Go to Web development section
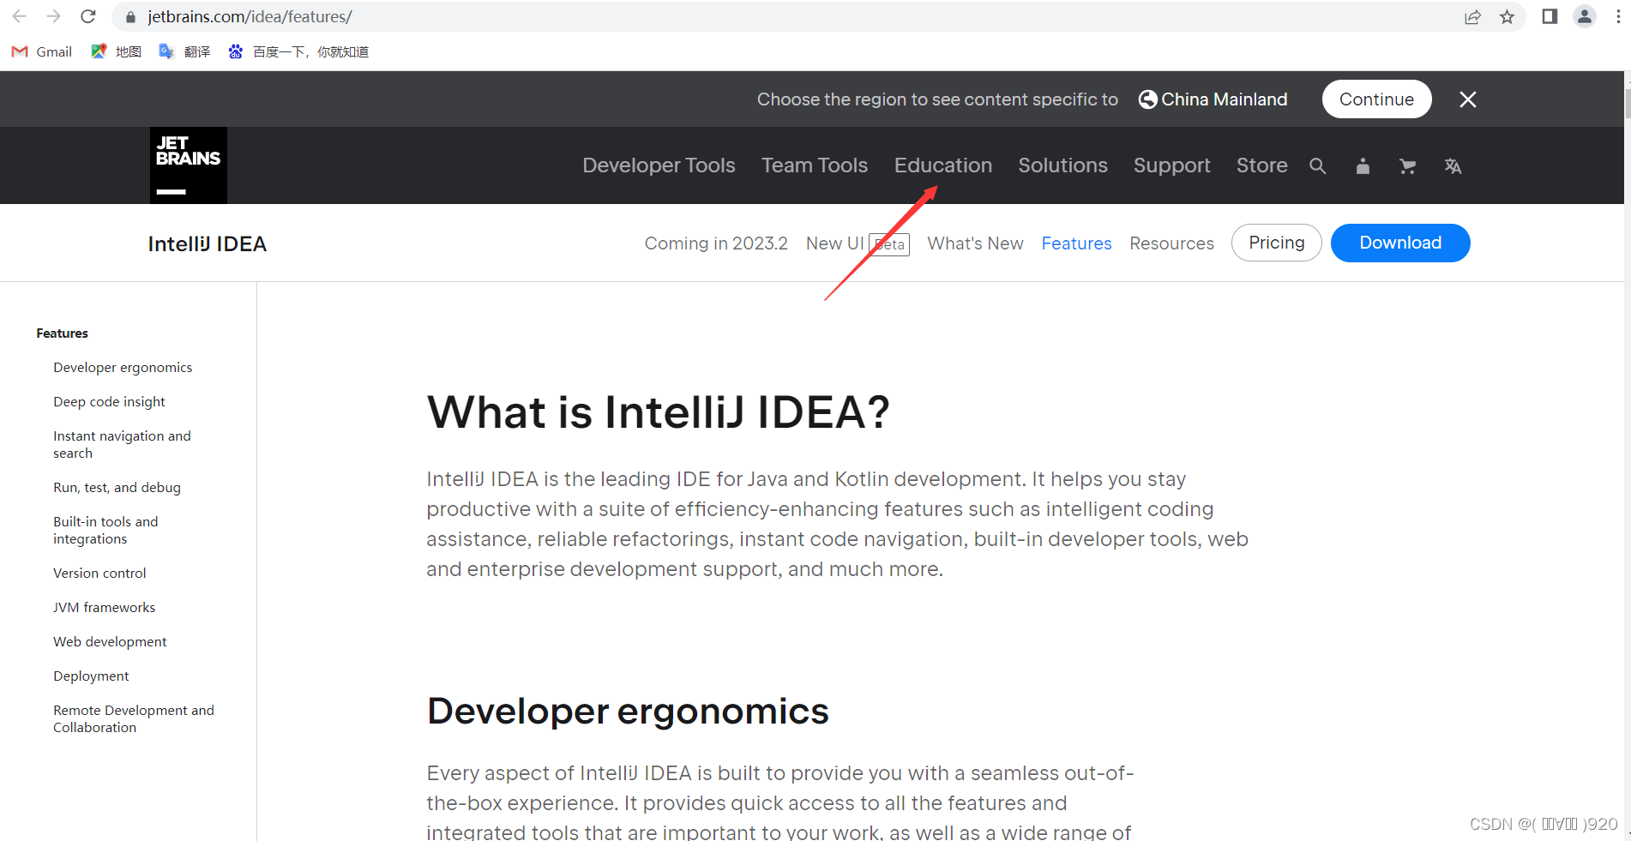Image resolution: width=1631 pixels, height=841 pixels. (110, 642)
